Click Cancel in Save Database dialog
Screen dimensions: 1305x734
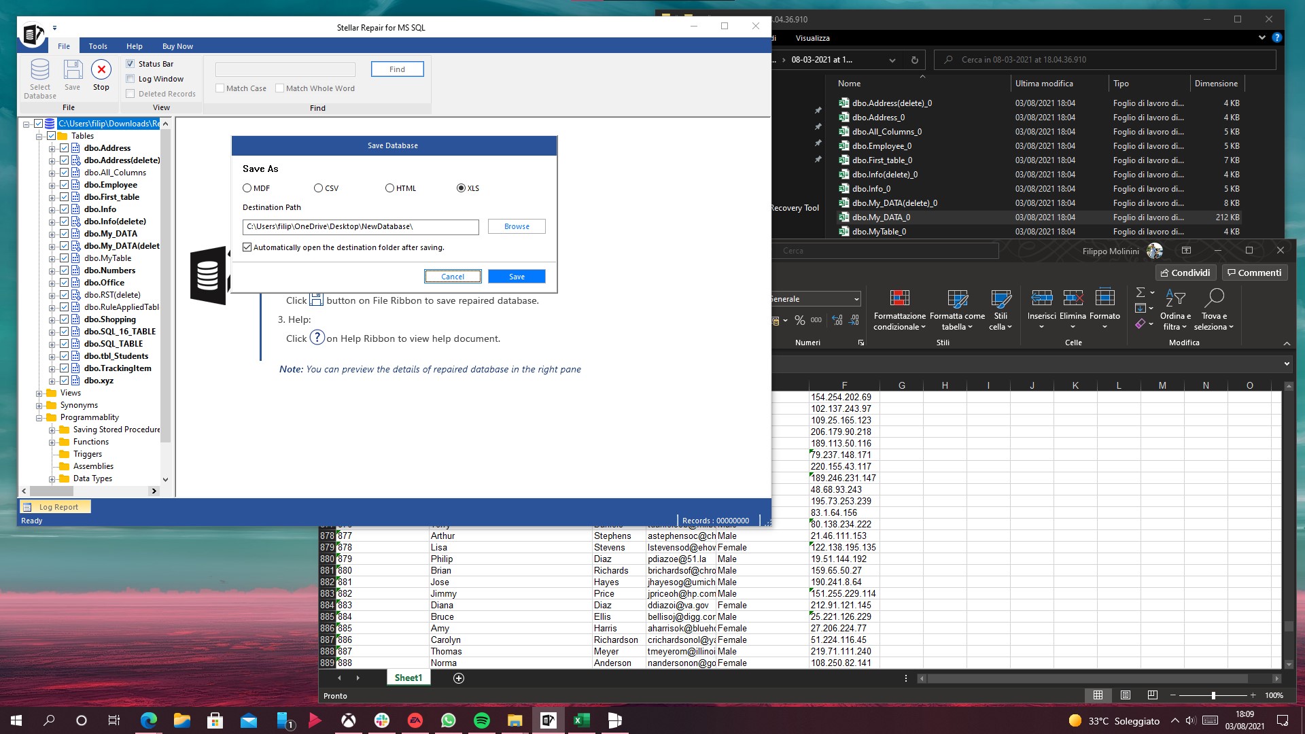pyautogui.click(x=453, y=277)
